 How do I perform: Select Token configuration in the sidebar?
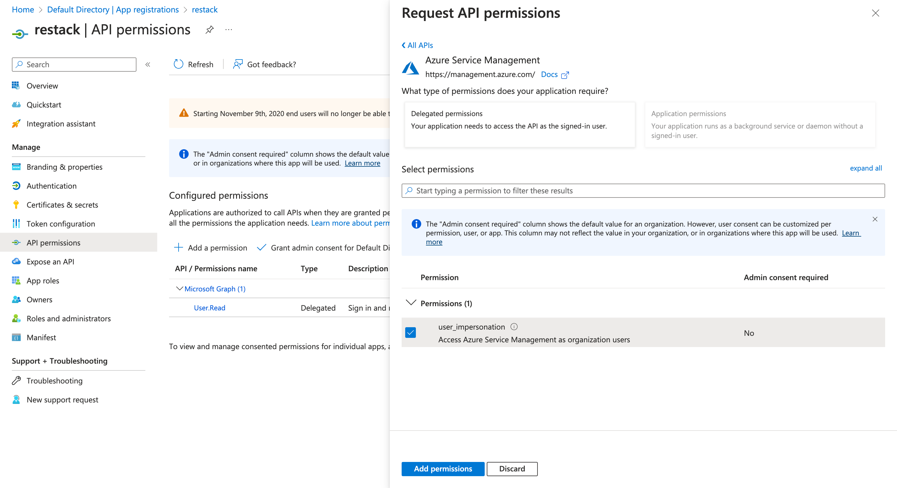click(x=61, y=224)
